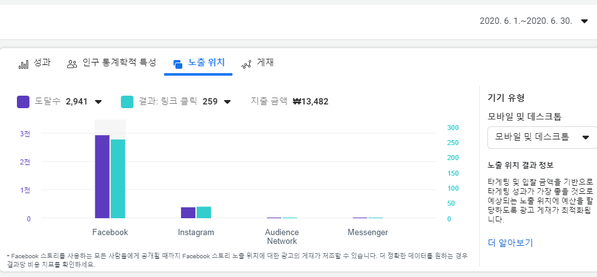This screenshot has width=597, height=277.
Task: Click the Audience Network axis label
Action: pyautogui.click(x=282, y=237)
